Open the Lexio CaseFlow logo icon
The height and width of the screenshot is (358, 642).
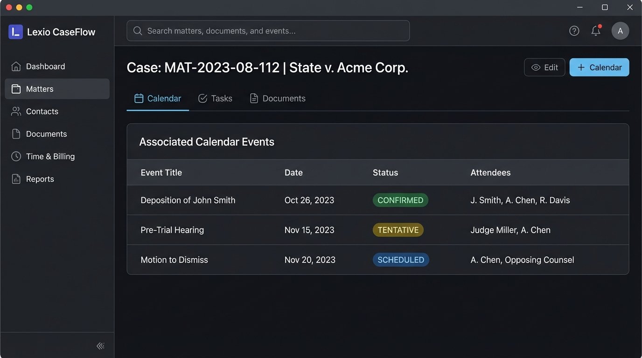tap(15, 32)
